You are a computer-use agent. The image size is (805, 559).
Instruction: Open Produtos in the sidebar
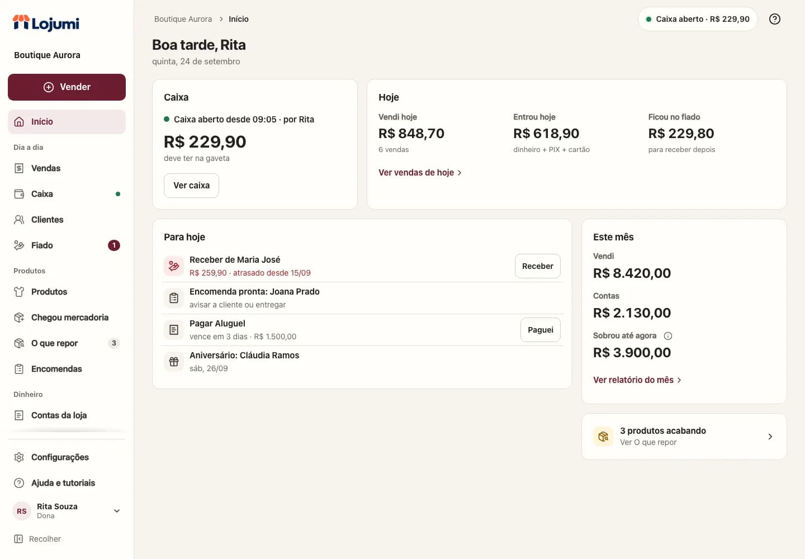(x=67, y=292)
